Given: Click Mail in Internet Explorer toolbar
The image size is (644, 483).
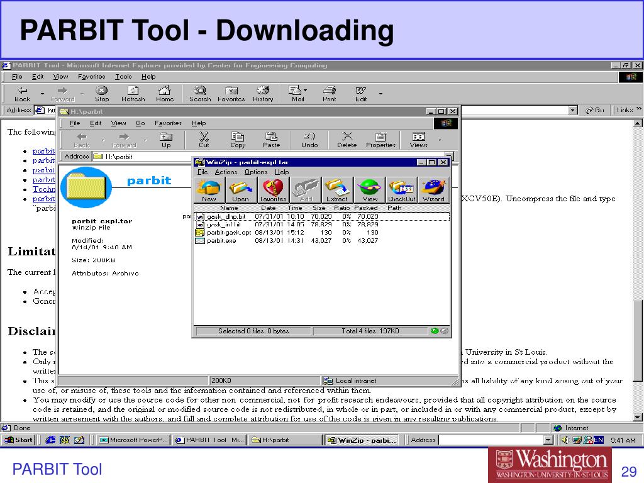Looking at the screenshot, I should pyautogui.click(x=296, y=94).
